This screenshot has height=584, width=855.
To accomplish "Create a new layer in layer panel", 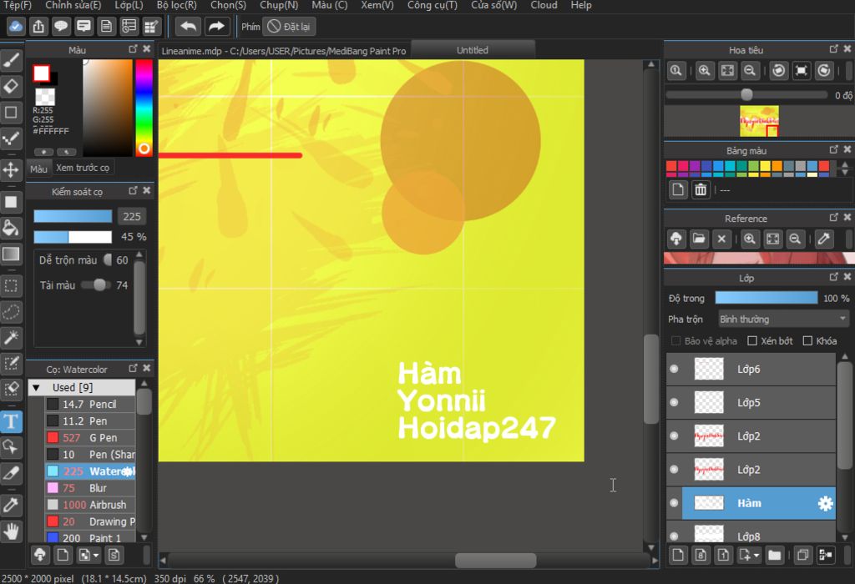I will pos(678,555).
